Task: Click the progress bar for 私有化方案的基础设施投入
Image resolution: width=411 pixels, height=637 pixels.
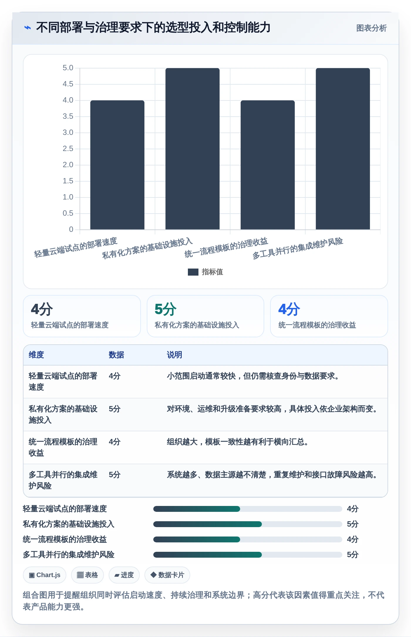Action: click(x=248, y=524)
